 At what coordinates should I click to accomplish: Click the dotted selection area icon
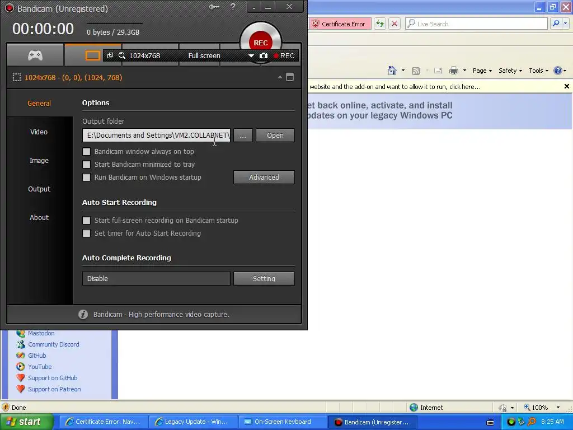coord(17,77)
